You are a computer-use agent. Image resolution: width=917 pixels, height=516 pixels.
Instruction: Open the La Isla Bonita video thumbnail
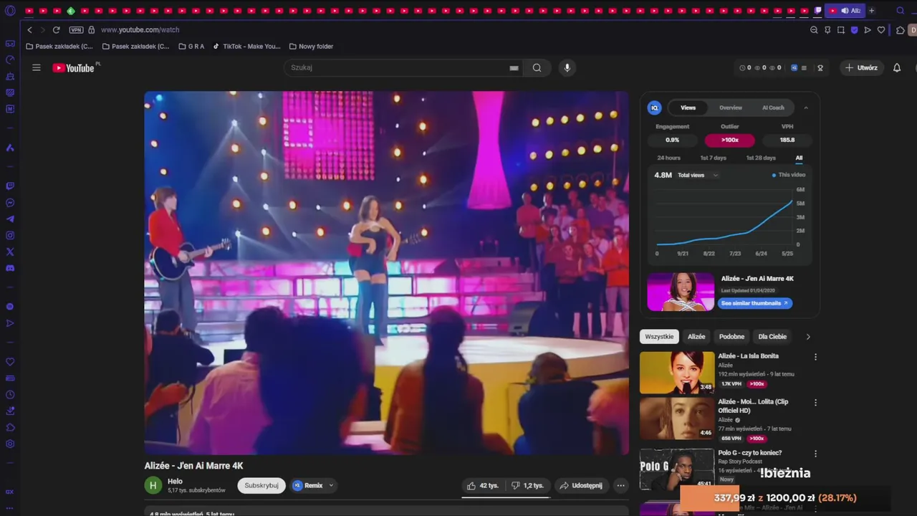click(x=677, y=373)
